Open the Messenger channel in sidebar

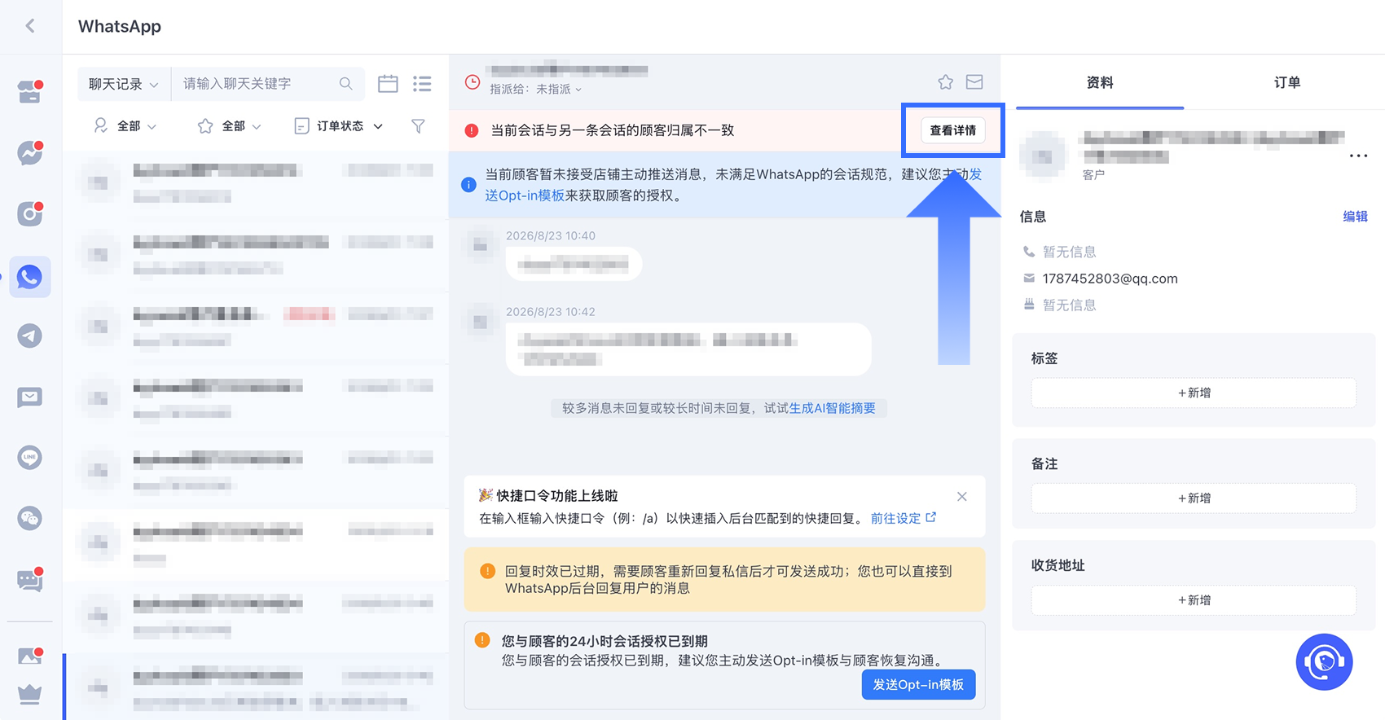30,152
